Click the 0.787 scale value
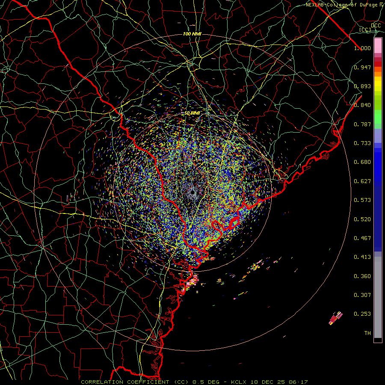This screenshot has height=385, width=385. [362, 124]
